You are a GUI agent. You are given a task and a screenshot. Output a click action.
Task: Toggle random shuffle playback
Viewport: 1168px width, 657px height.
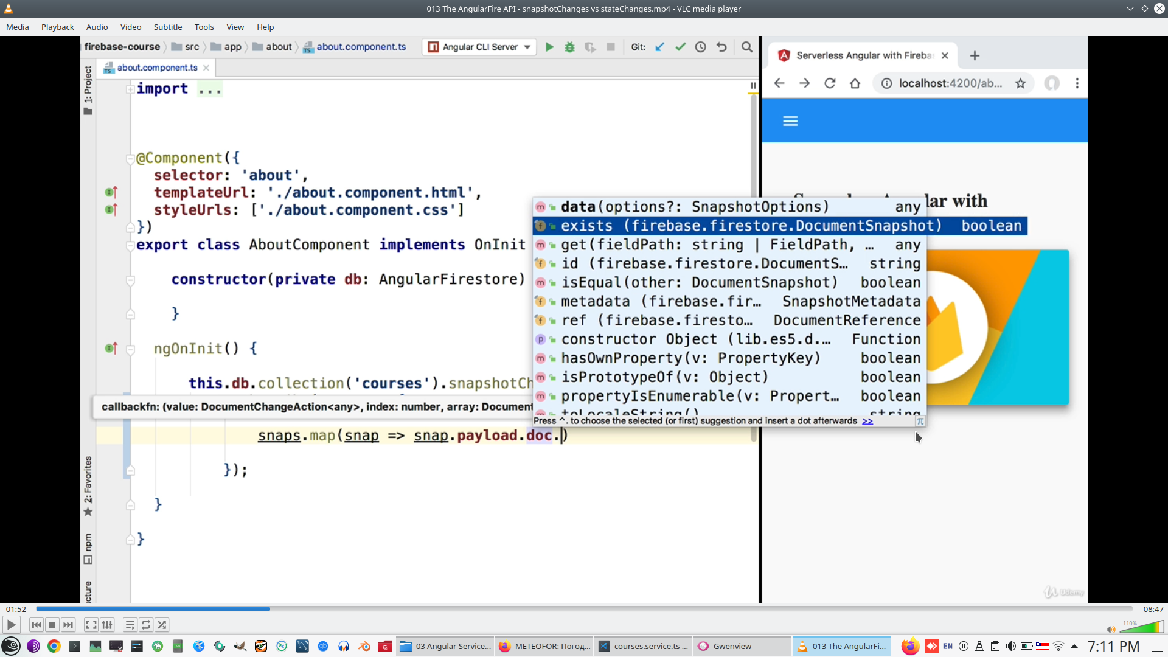(162, 625)
